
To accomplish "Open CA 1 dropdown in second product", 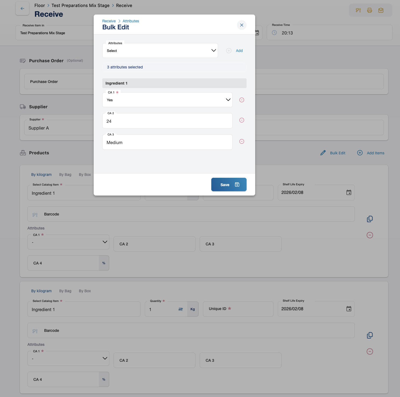I will pyautogui.click(x=68, y=358).
